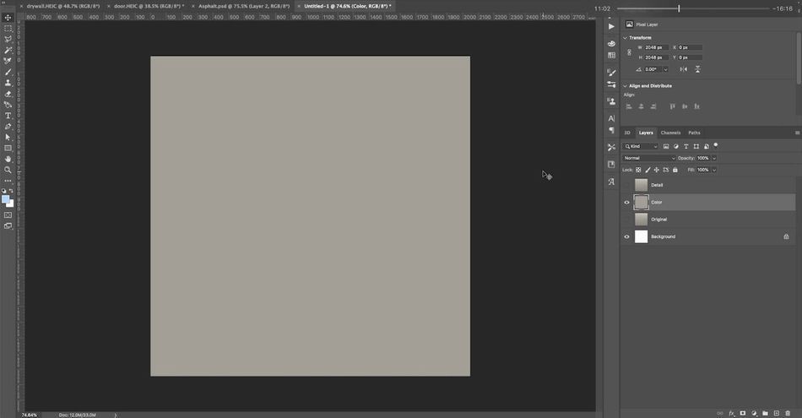Select the Eraser tool
The height and width of the screenshot is (418, 802).
8,94
